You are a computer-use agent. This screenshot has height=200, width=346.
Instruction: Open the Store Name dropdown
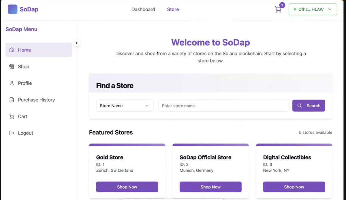[x=125, y=106]
